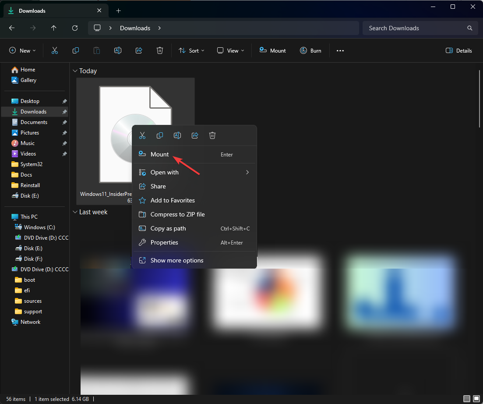Image resolution: width=483 pixels, height=404 pixels.
Task: Share the file via the toolbar share icon
Action: [x=139, y=50]
